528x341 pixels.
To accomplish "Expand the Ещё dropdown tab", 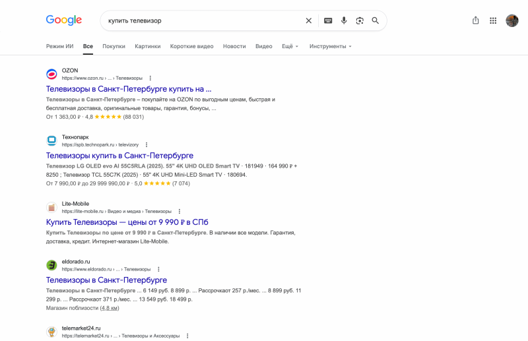I will 290,46.
